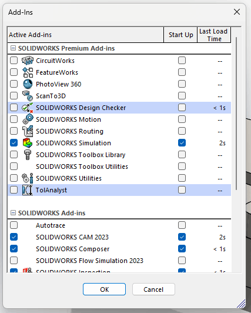
Task: Select the SOLIDWORKS Composer row text
Action: (x=72, y=249)
